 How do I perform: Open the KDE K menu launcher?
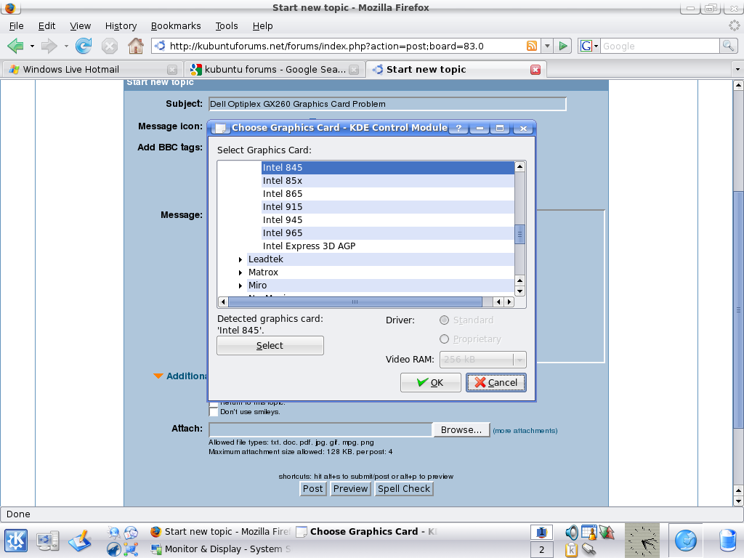point(16,541)
